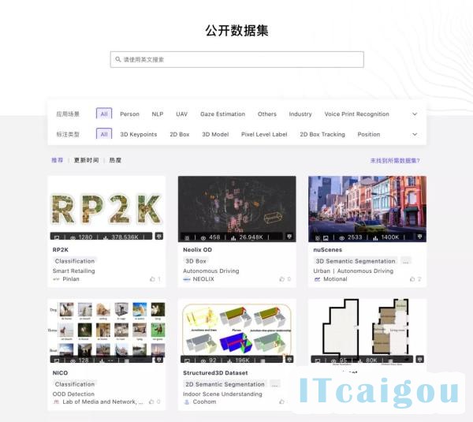The width and height of the screenshot is (473, 422).
Task: Click the comment icon on Neolix OD thumbnail
Action: coord(290,236)
